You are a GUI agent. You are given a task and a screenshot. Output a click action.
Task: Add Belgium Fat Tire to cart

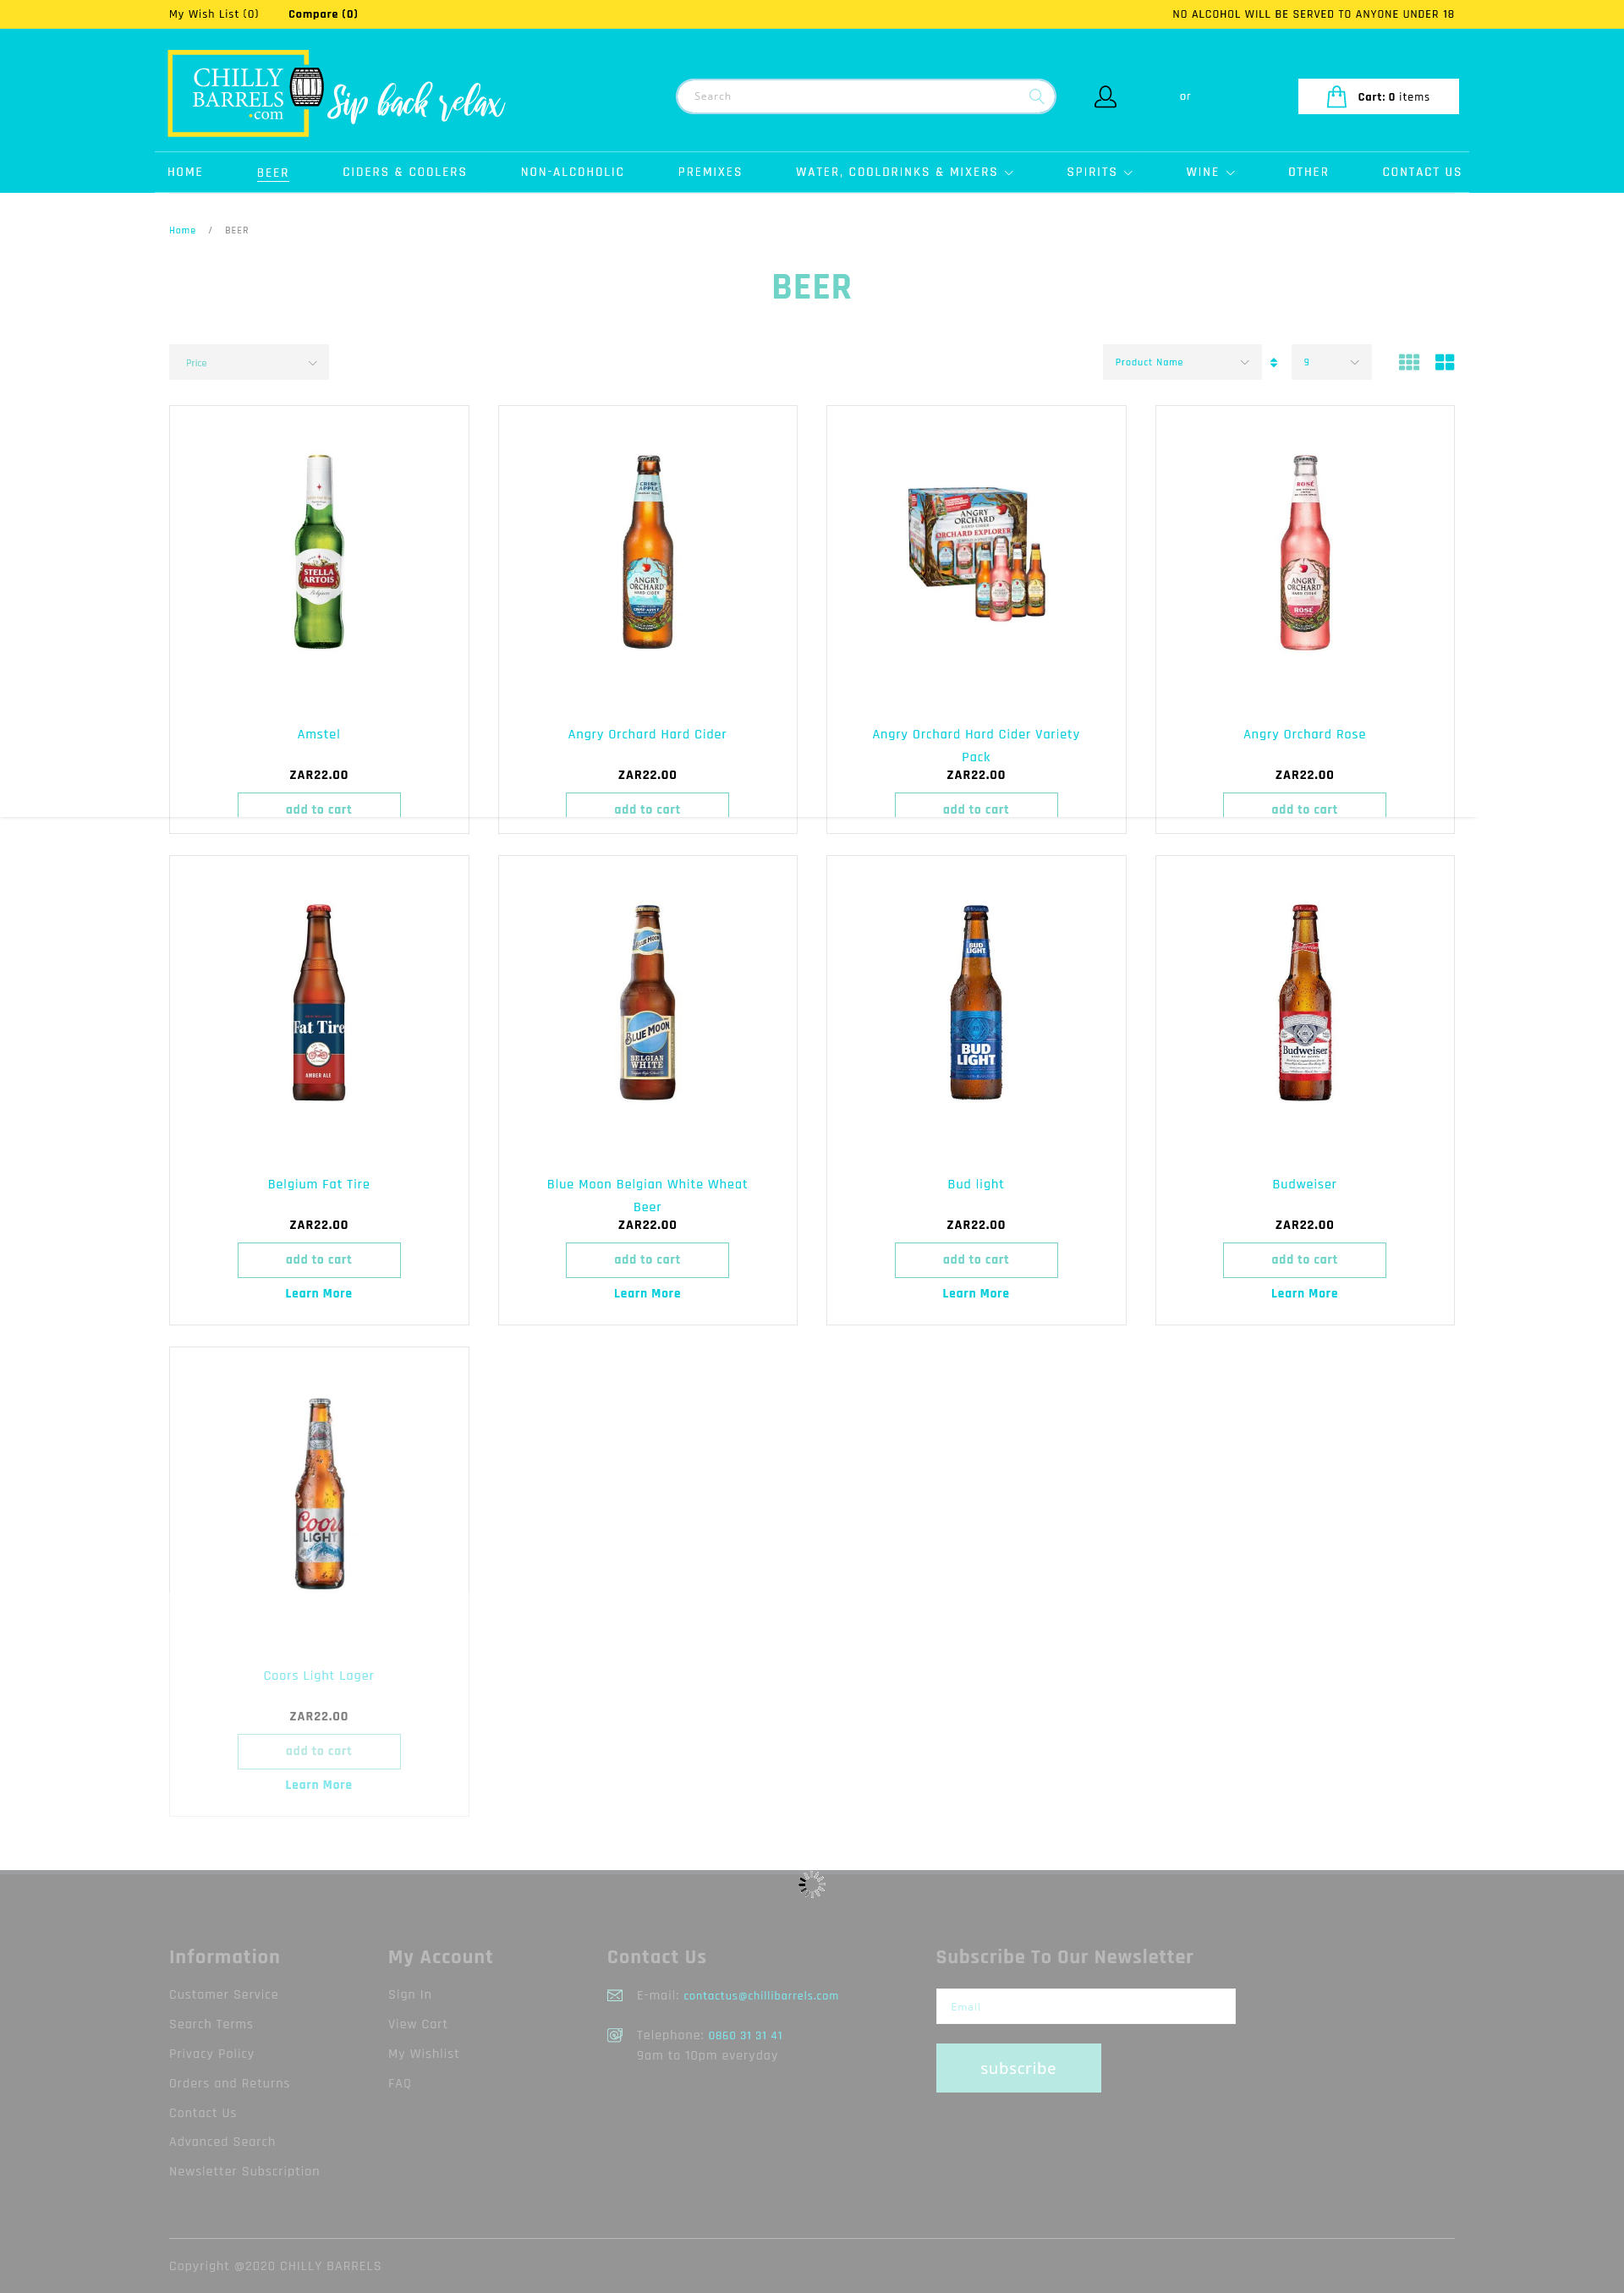click(319, 1260)
